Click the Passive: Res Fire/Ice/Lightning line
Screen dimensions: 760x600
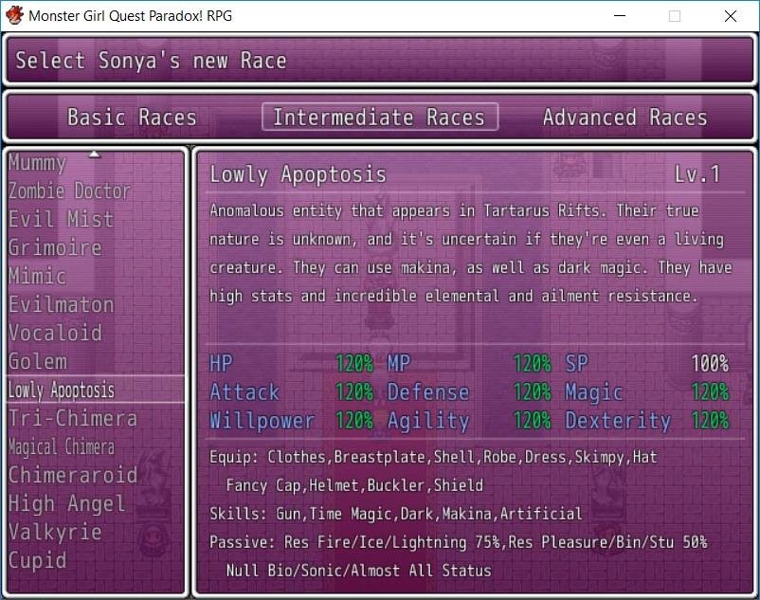tap(458, 542)
